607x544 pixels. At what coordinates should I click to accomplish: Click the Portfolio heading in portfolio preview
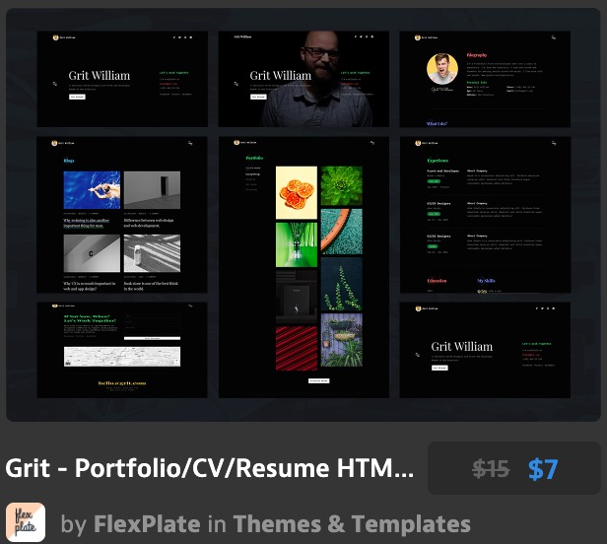click(x=255, y=157)
